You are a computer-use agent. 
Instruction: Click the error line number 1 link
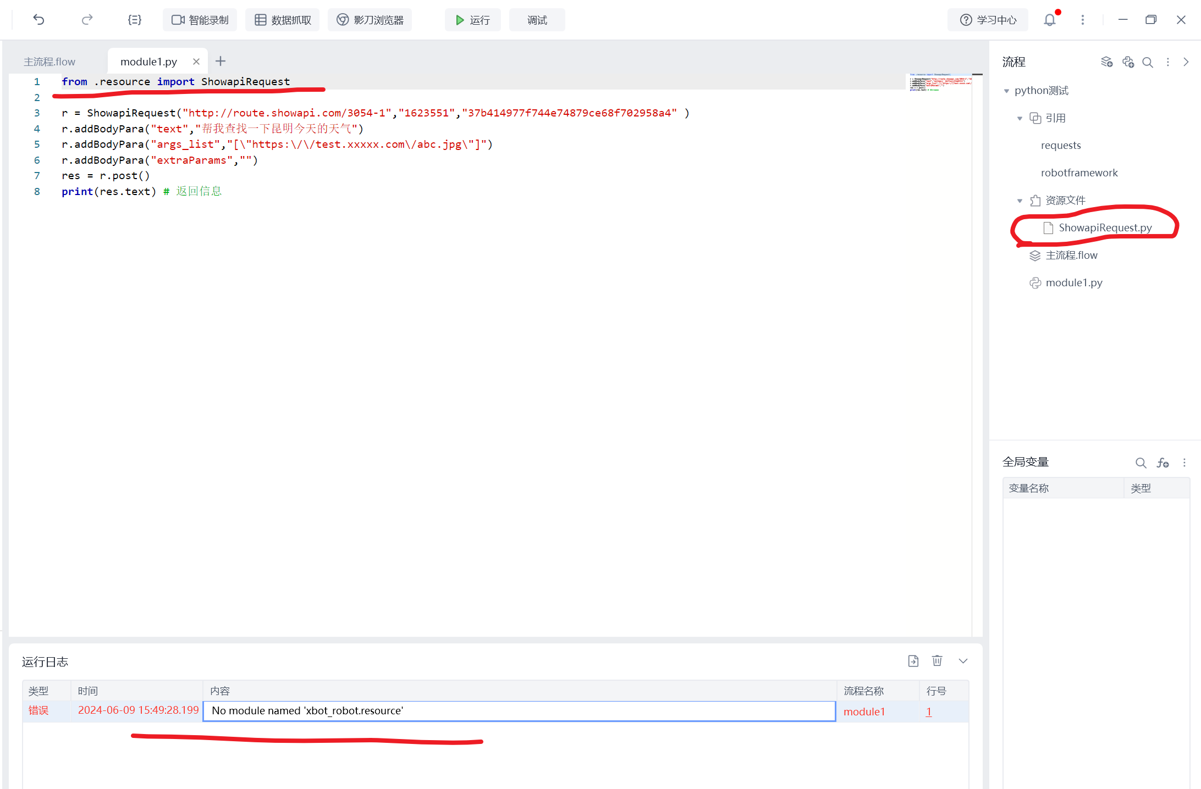tap(929, 712)
